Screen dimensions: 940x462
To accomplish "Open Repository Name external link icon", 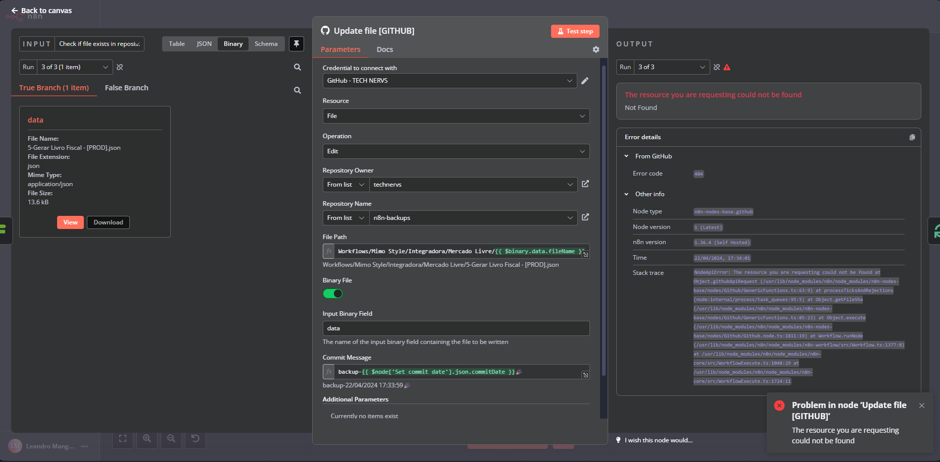I will pyautogui.click(x=585, y=217).
